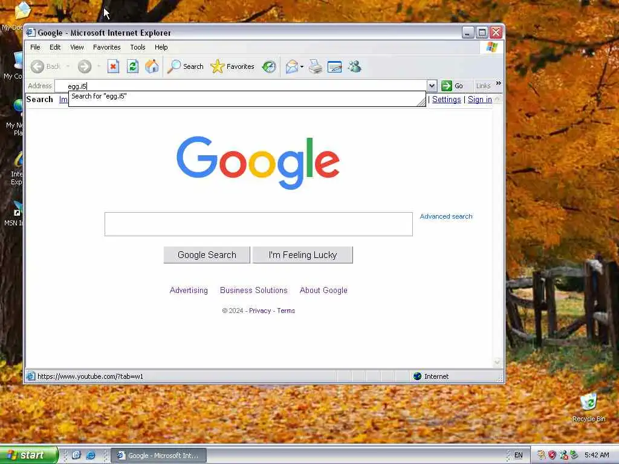Image resolution: width=619 pixels, height=464 pixels.
Task: Open the Edit menu
Action: pyautogui.click(x=55, y=47)
